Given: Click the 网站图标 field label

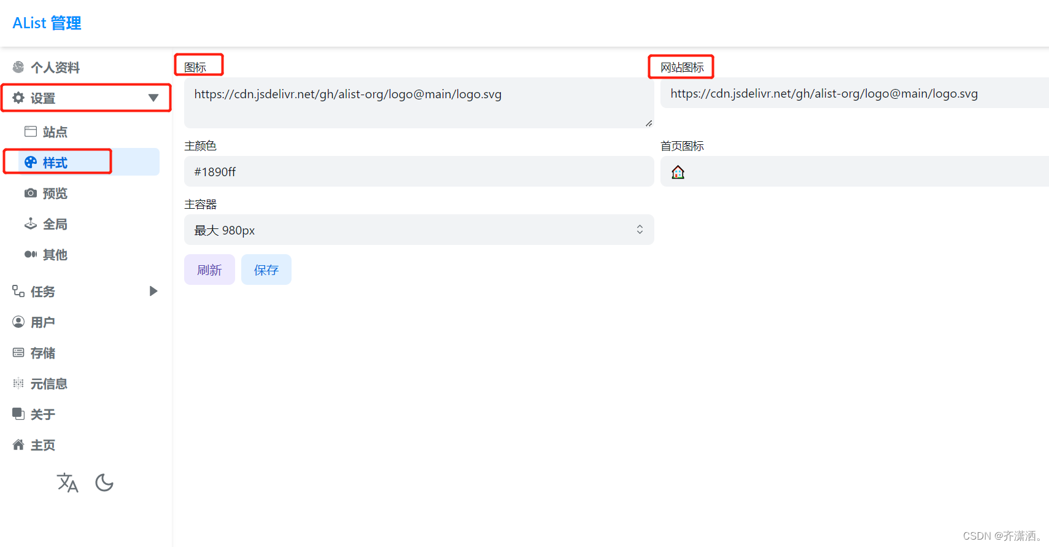Looking at the screenshot, I should pyautogui.click(x=682, y=67).
